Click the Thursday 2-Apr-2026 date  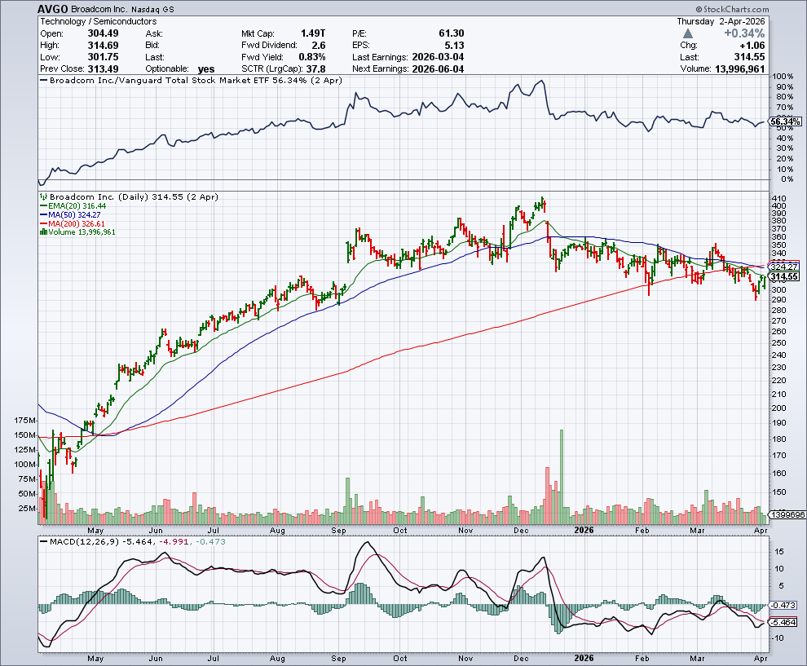click(x=721, y=22)
